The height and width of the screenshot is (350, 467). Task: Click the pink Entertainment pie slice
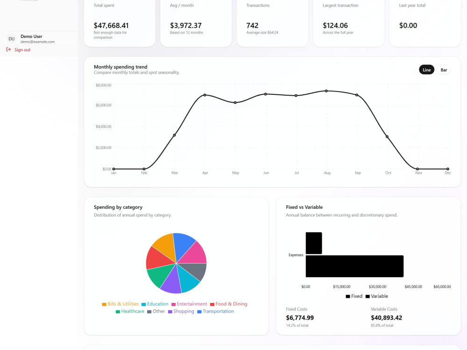(x=195, y=253)
